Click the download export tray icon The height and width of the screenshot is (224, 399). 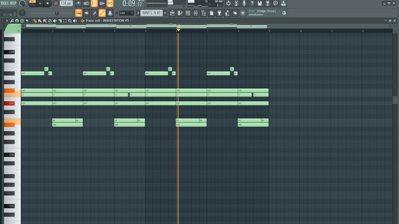click(x=283, y=3)
